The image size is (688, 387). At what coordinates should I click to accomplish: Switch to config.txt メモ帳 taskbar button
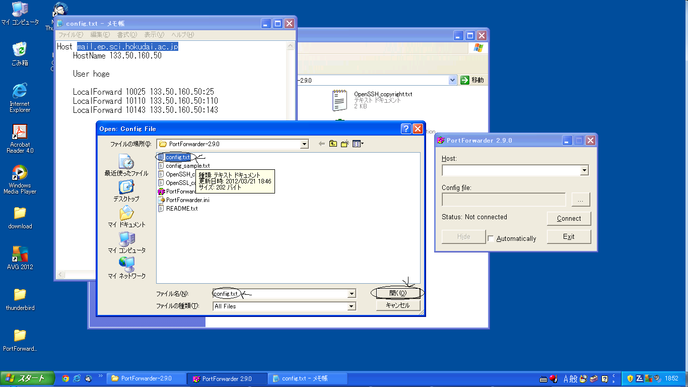pyautogui.click(x=308, y=378)
